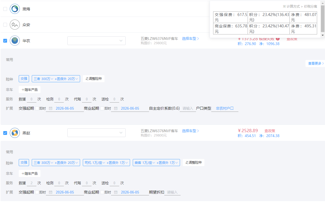Toggle 交强 tag in 燕赵 section
Image resolution: width=325 pixels, height=203 pixels.
tap(24, 163)
